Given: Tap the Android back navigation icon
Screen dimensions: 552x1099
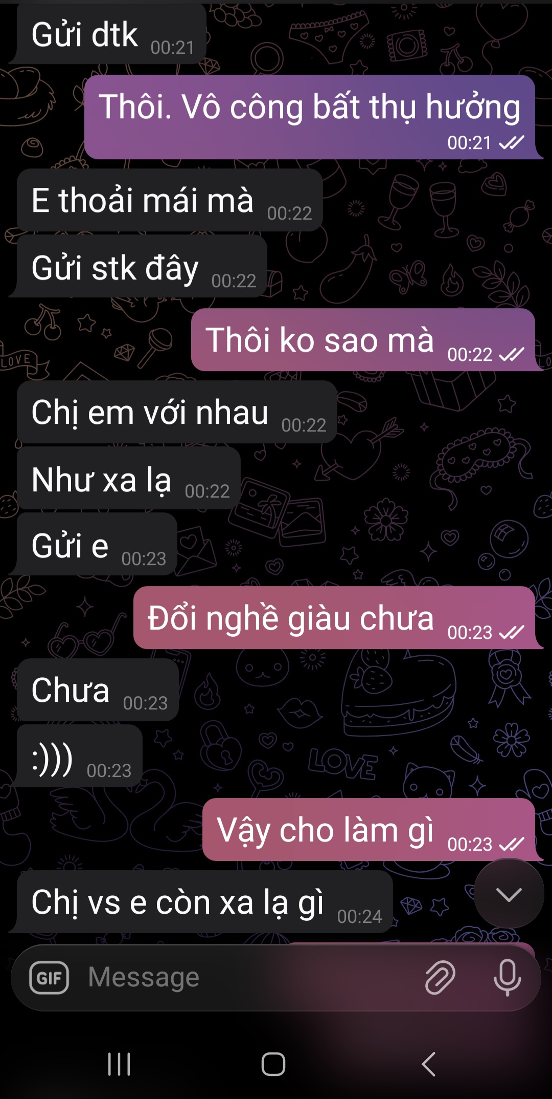Looking at the screenshot, I should tap(428, 1064).
